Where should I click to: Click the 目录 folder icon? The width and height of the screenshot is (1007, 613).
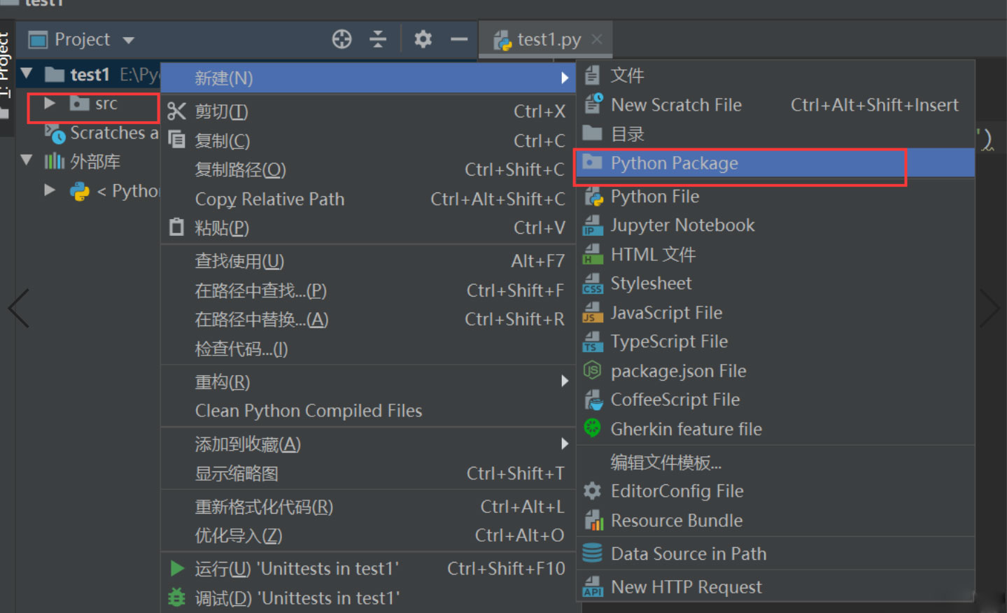pos(592,133)
